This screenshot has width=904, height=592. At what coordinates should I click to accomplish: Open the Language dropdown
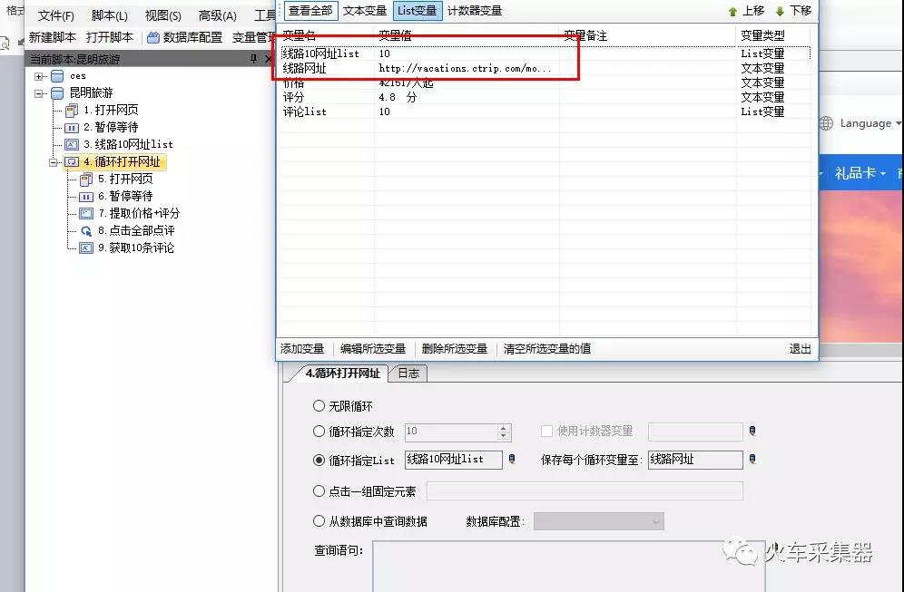(x=870, y=123)
